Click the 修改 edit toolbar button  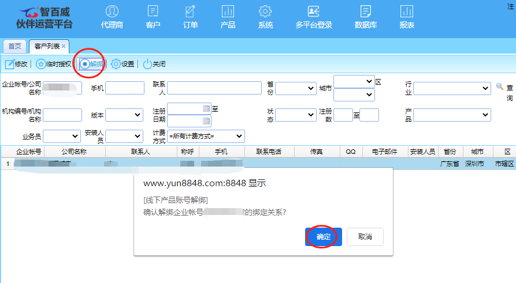point(16,64)
